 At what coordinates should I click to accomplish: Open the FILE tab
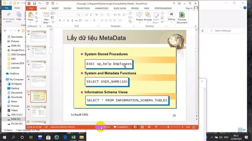(x=31, y=8)
